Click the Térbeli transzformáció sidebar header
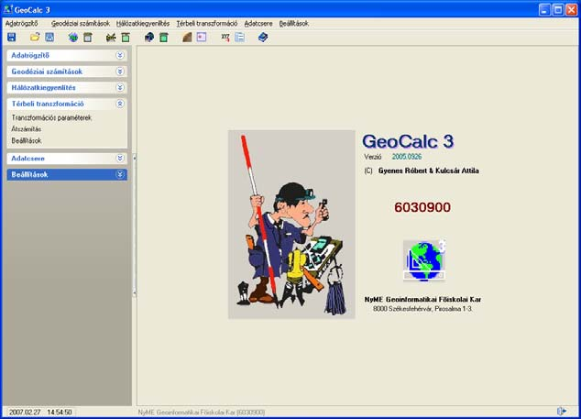581x419 pixels. tap(67, 104)
